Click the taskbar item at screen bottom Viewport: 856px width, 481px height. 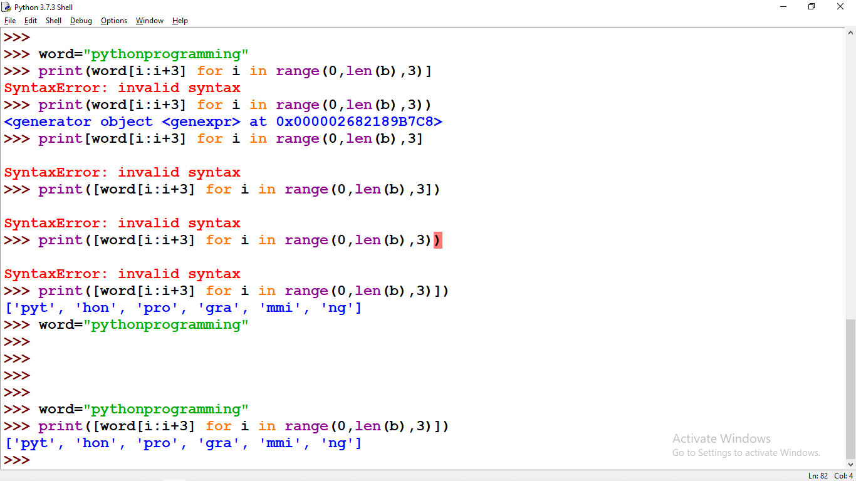coord(175,479)
